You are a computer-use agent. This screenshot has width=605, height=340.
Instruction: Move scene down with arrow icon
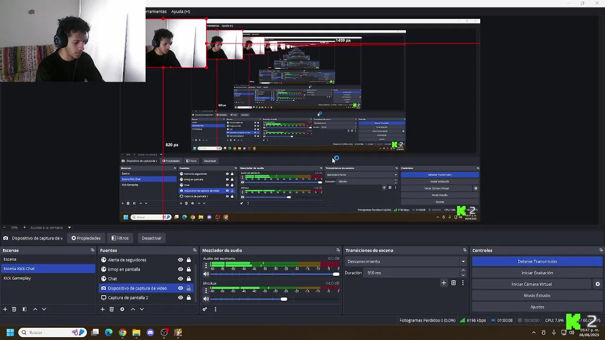click(44, 309)
